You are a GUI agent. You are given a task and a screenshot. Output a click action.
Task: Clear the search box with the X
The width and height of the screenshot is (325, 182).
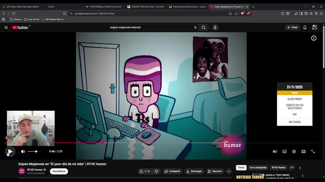click(196, 27)
